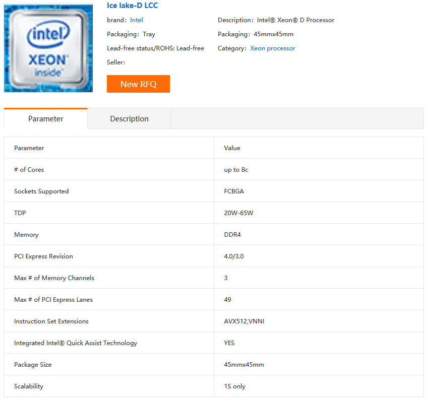This screenshot has height=399, width=428.
Task: Click the 'DDR4' value cell
Action: (319, 235)
